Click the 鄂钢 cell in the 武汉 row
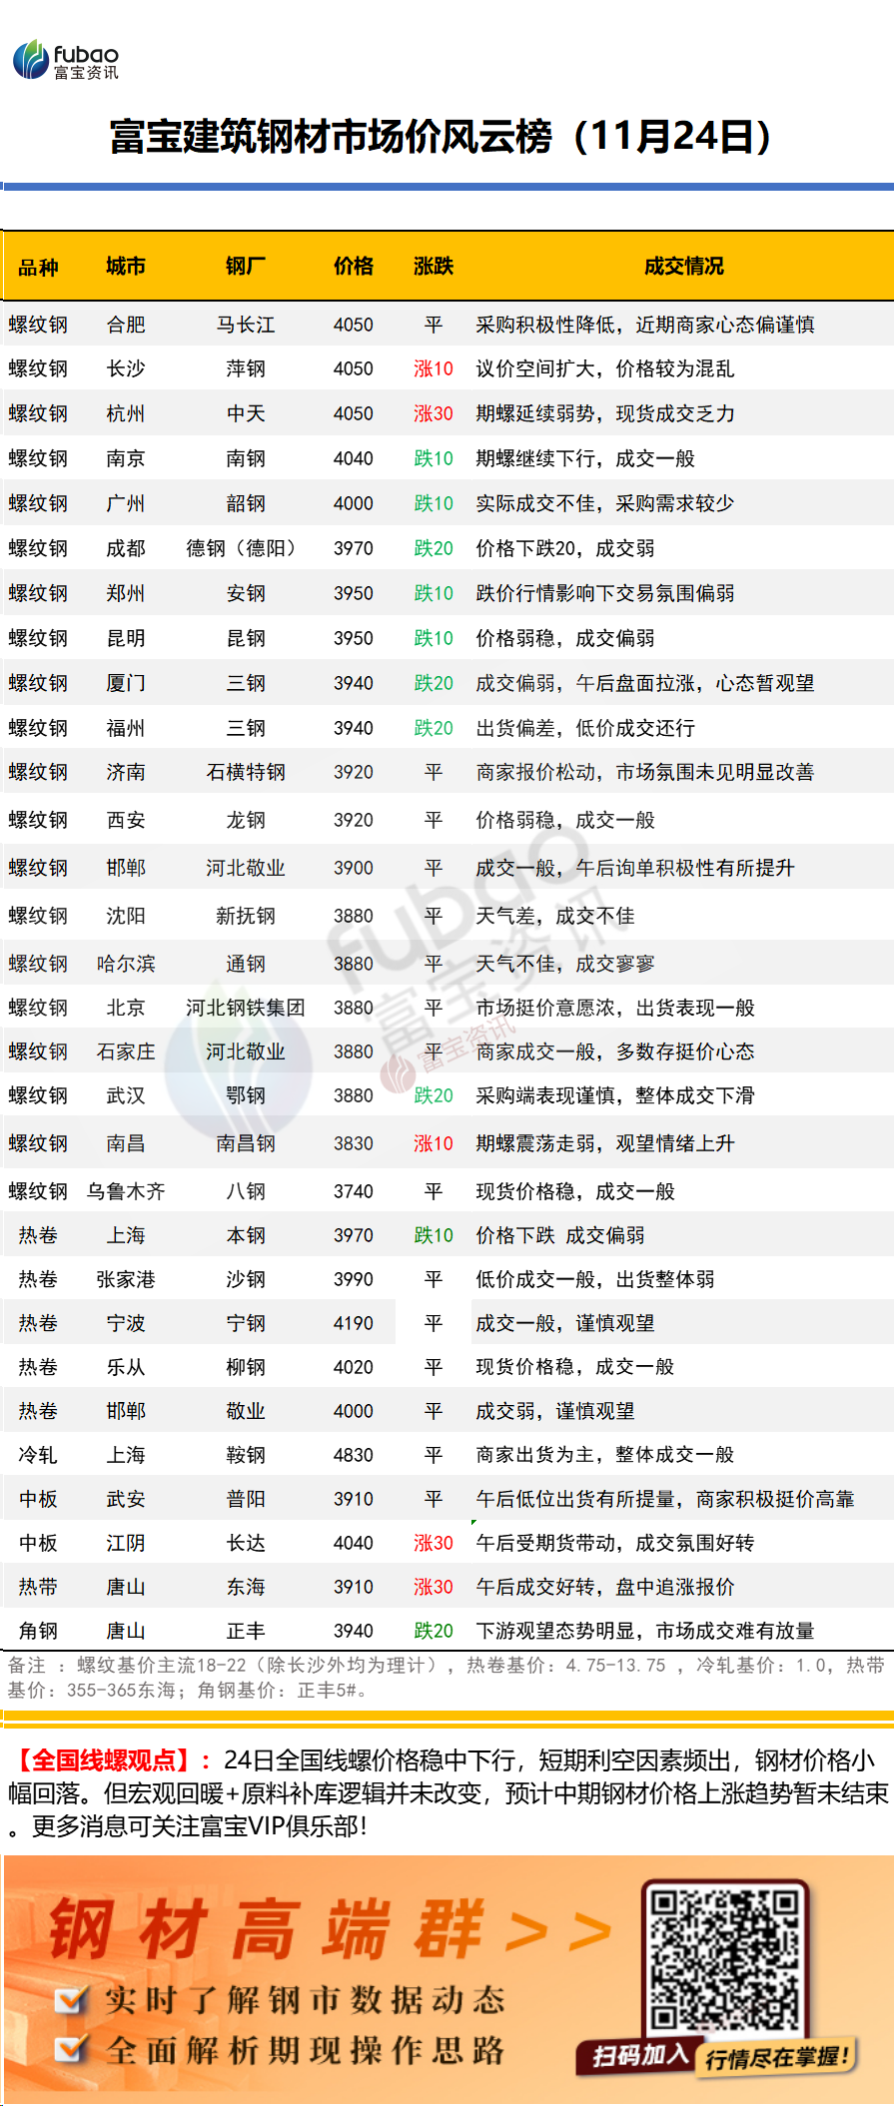 (246, 1095)
